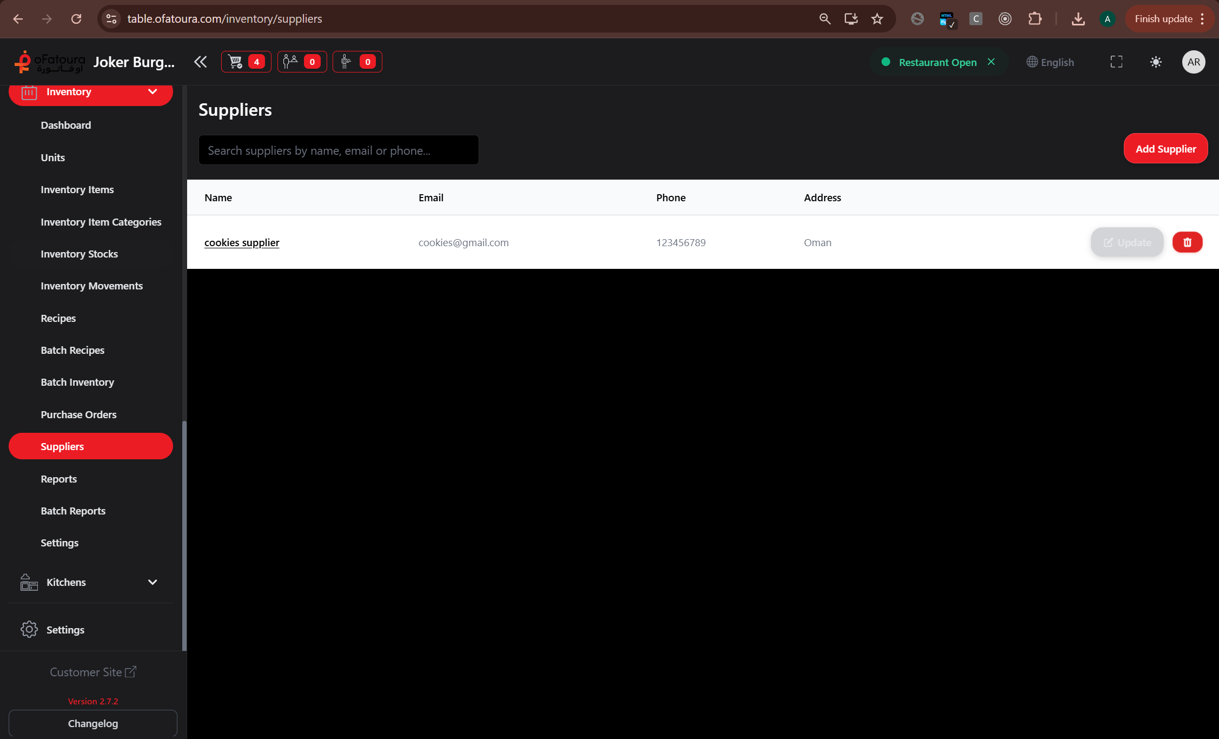Enter fullscreen mode via expand icon

point(1116,62)
